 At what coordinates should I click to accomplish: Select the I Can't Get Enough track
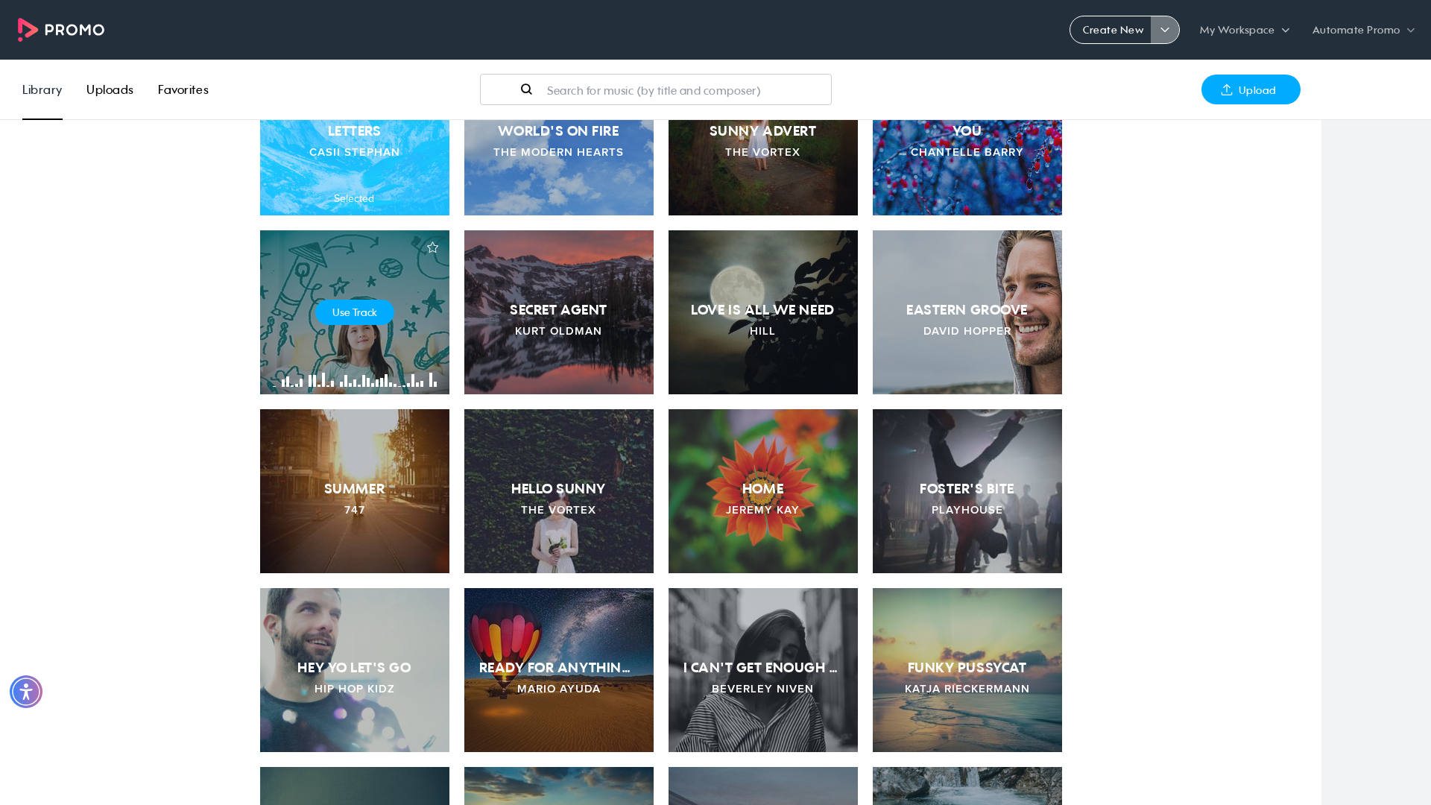(763, 670)
